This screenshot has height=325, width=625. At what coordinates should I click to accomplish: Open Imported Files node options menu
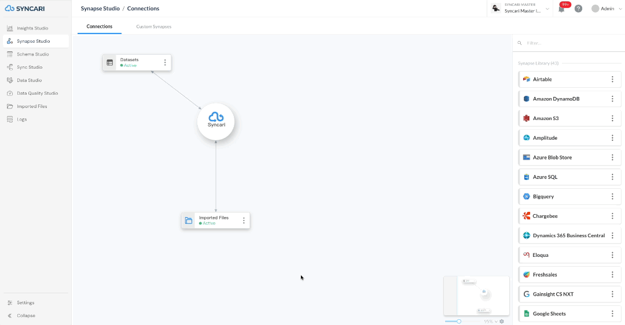click(x=244, y=221)
